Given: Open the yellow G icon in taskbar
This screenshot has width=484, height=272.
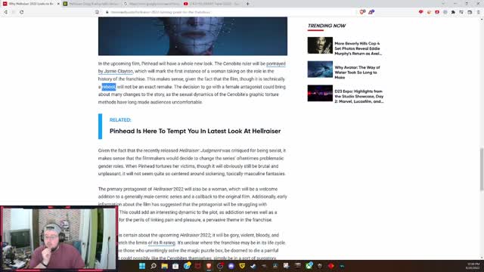Looking at the screenshot, I should pyautogui.click(x=242, y=266).
